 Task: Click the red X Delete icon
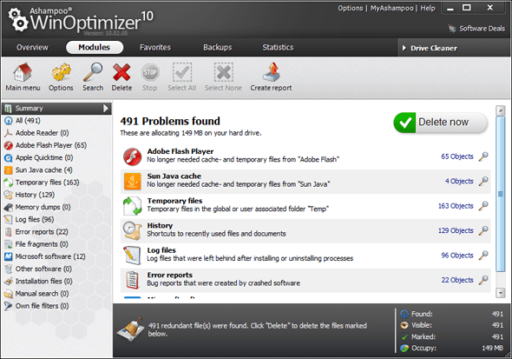[121, 72]
